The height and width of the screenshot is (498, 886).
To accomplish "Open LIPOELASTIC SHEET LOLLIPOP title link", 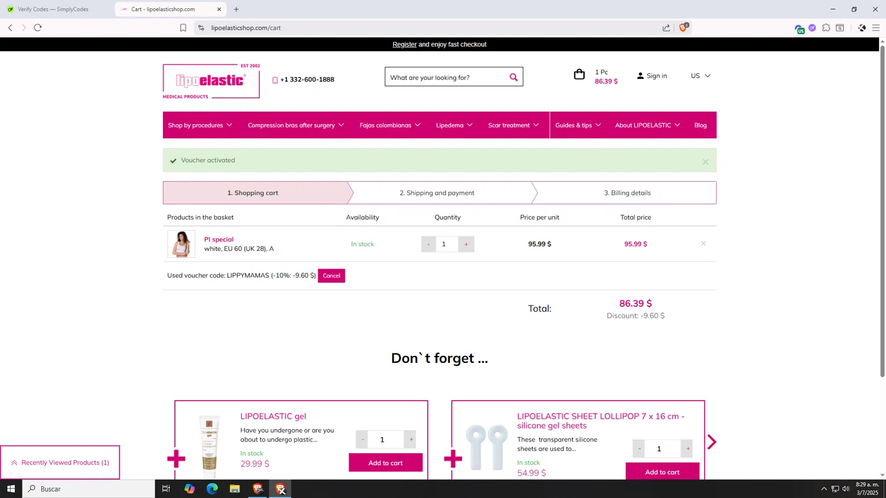I will 601,421.
